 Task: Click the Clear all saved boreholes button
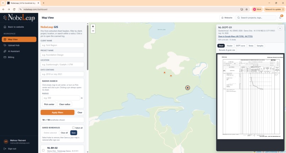pos(64,133)
